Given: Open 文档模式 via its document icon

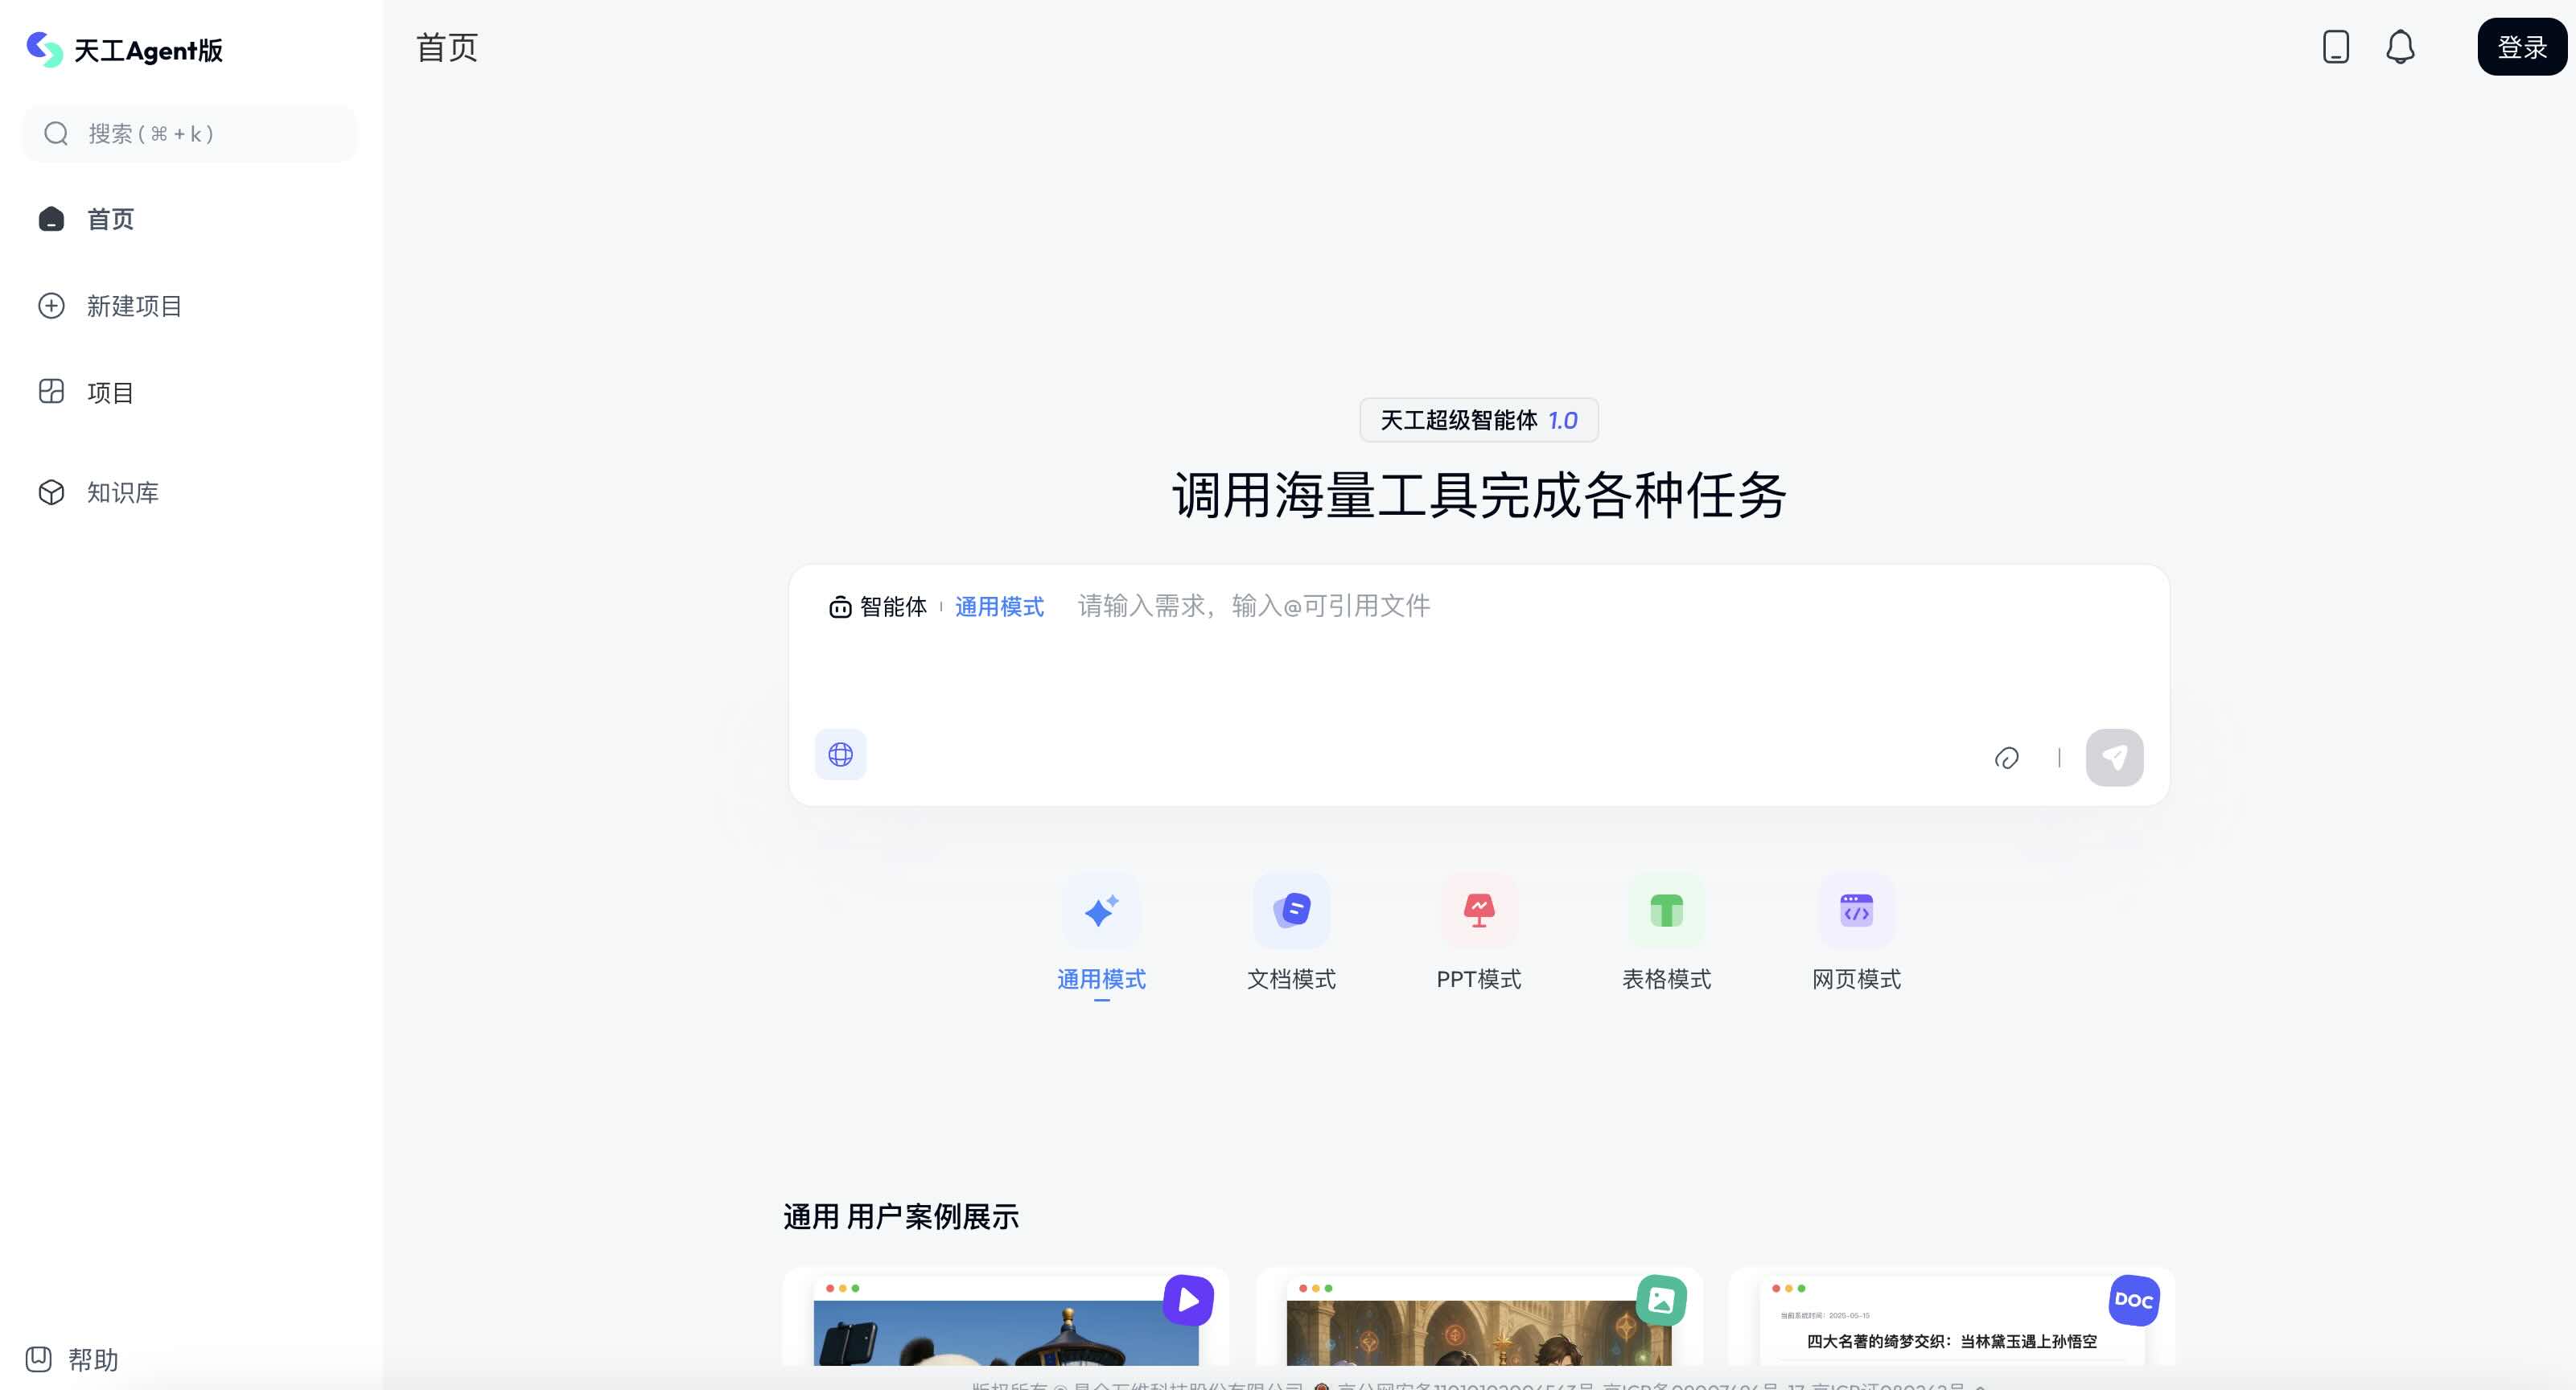Looking at the screenshot, I should (1291, 910).
